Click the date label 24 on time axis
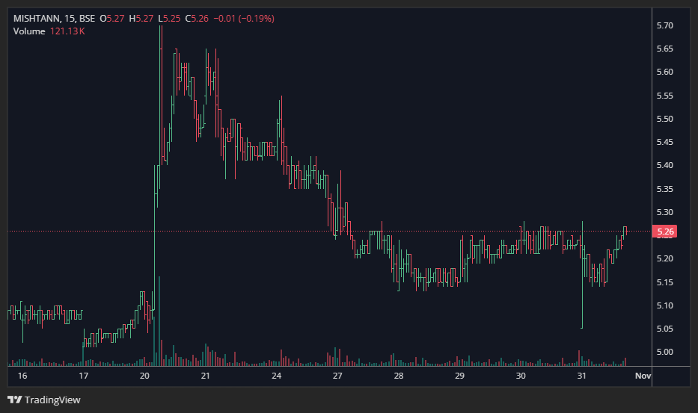 tap(277, 376)
